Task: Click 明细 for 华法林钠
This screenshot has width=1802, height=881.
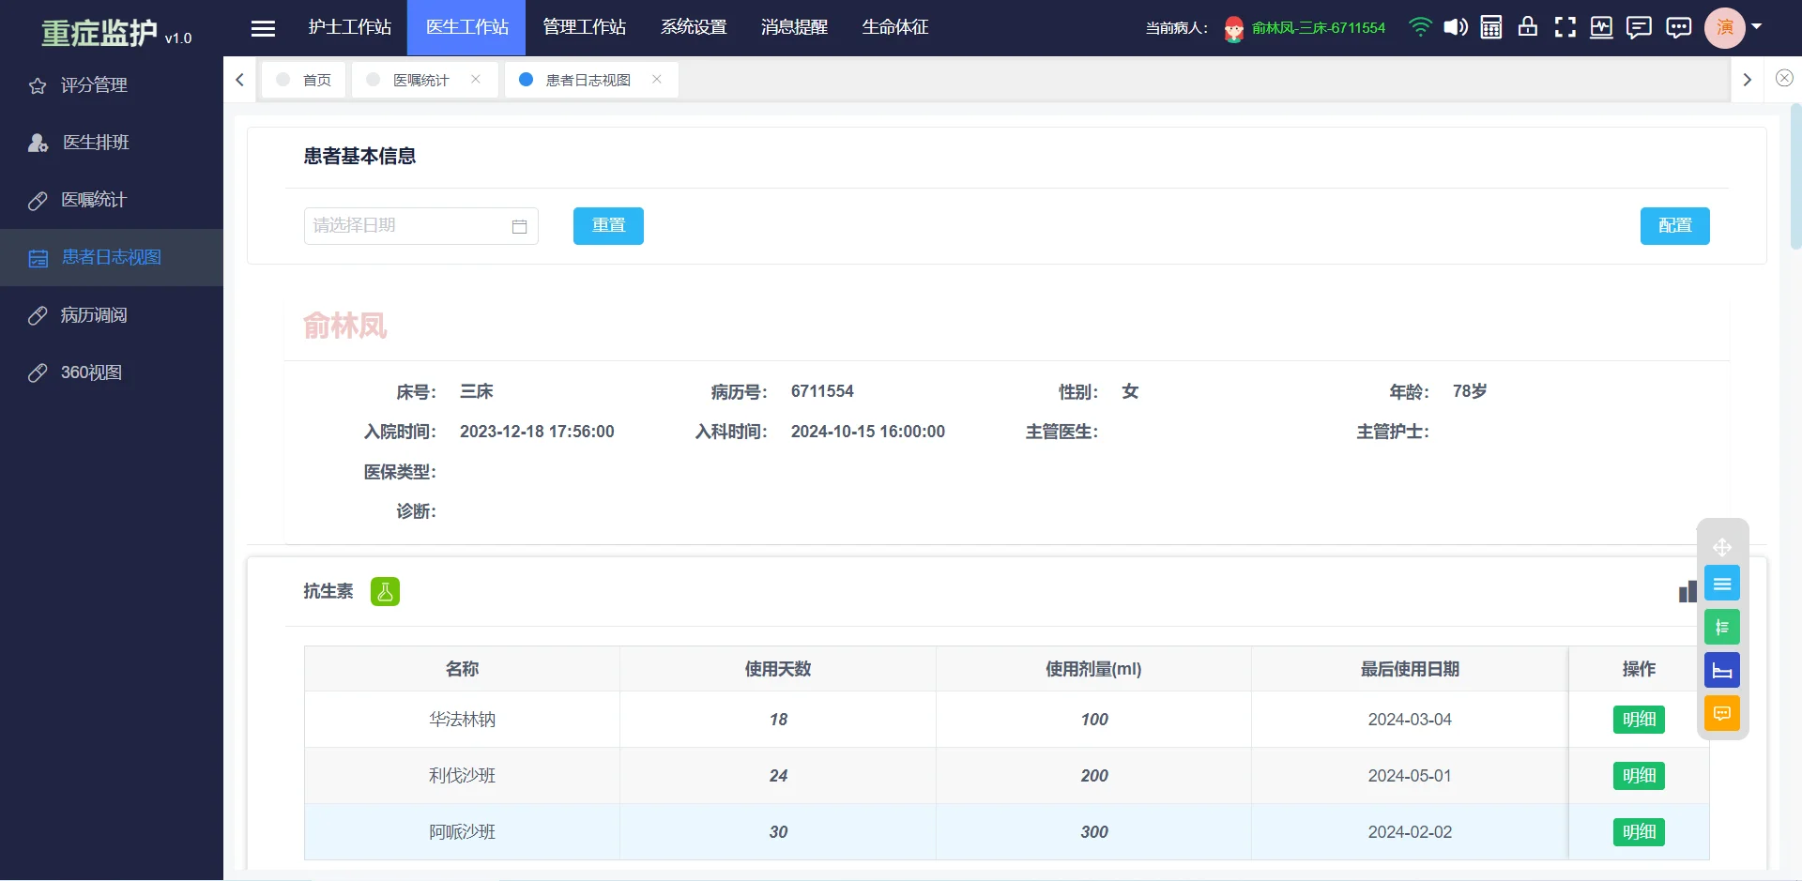Action: (1639, 719)
